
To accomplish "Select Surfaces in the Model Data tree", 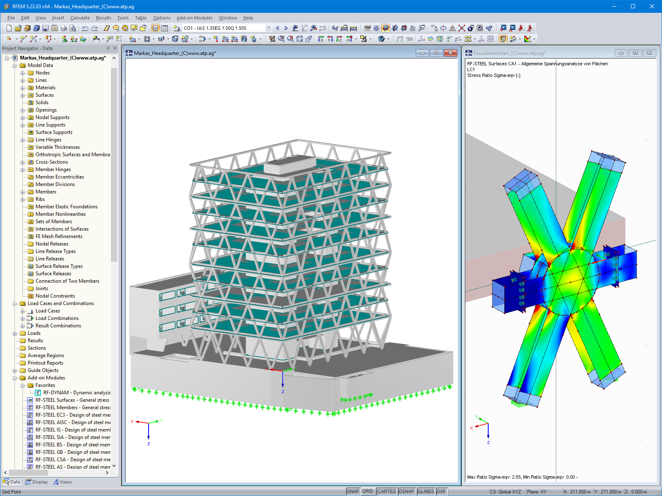I will (44, 95).
